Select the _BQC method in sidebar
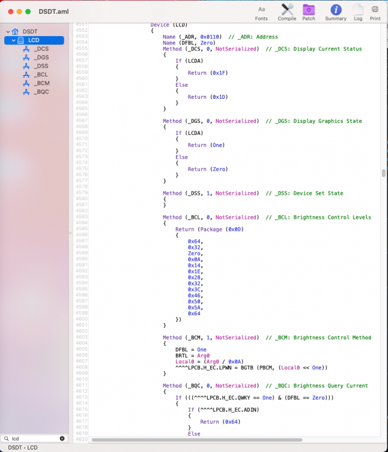This screenshot has width=388, height=452. coord(41,92)
